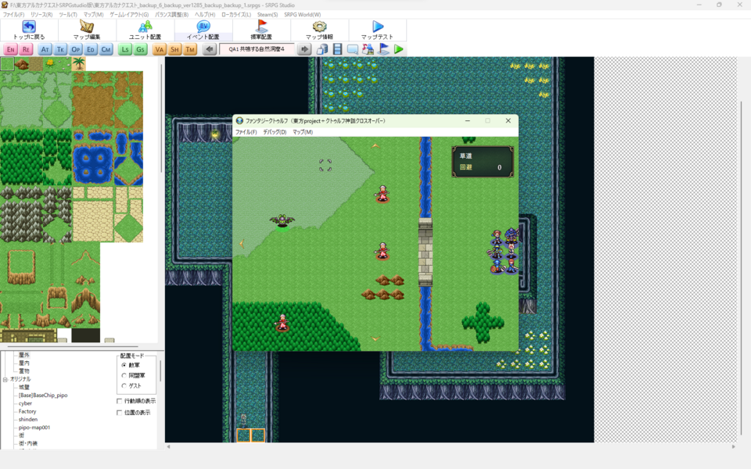This screenshot has height=469, width=751.
Task: Click the map name field QA1
Action: pyautogui.click(x=257, y=49)
